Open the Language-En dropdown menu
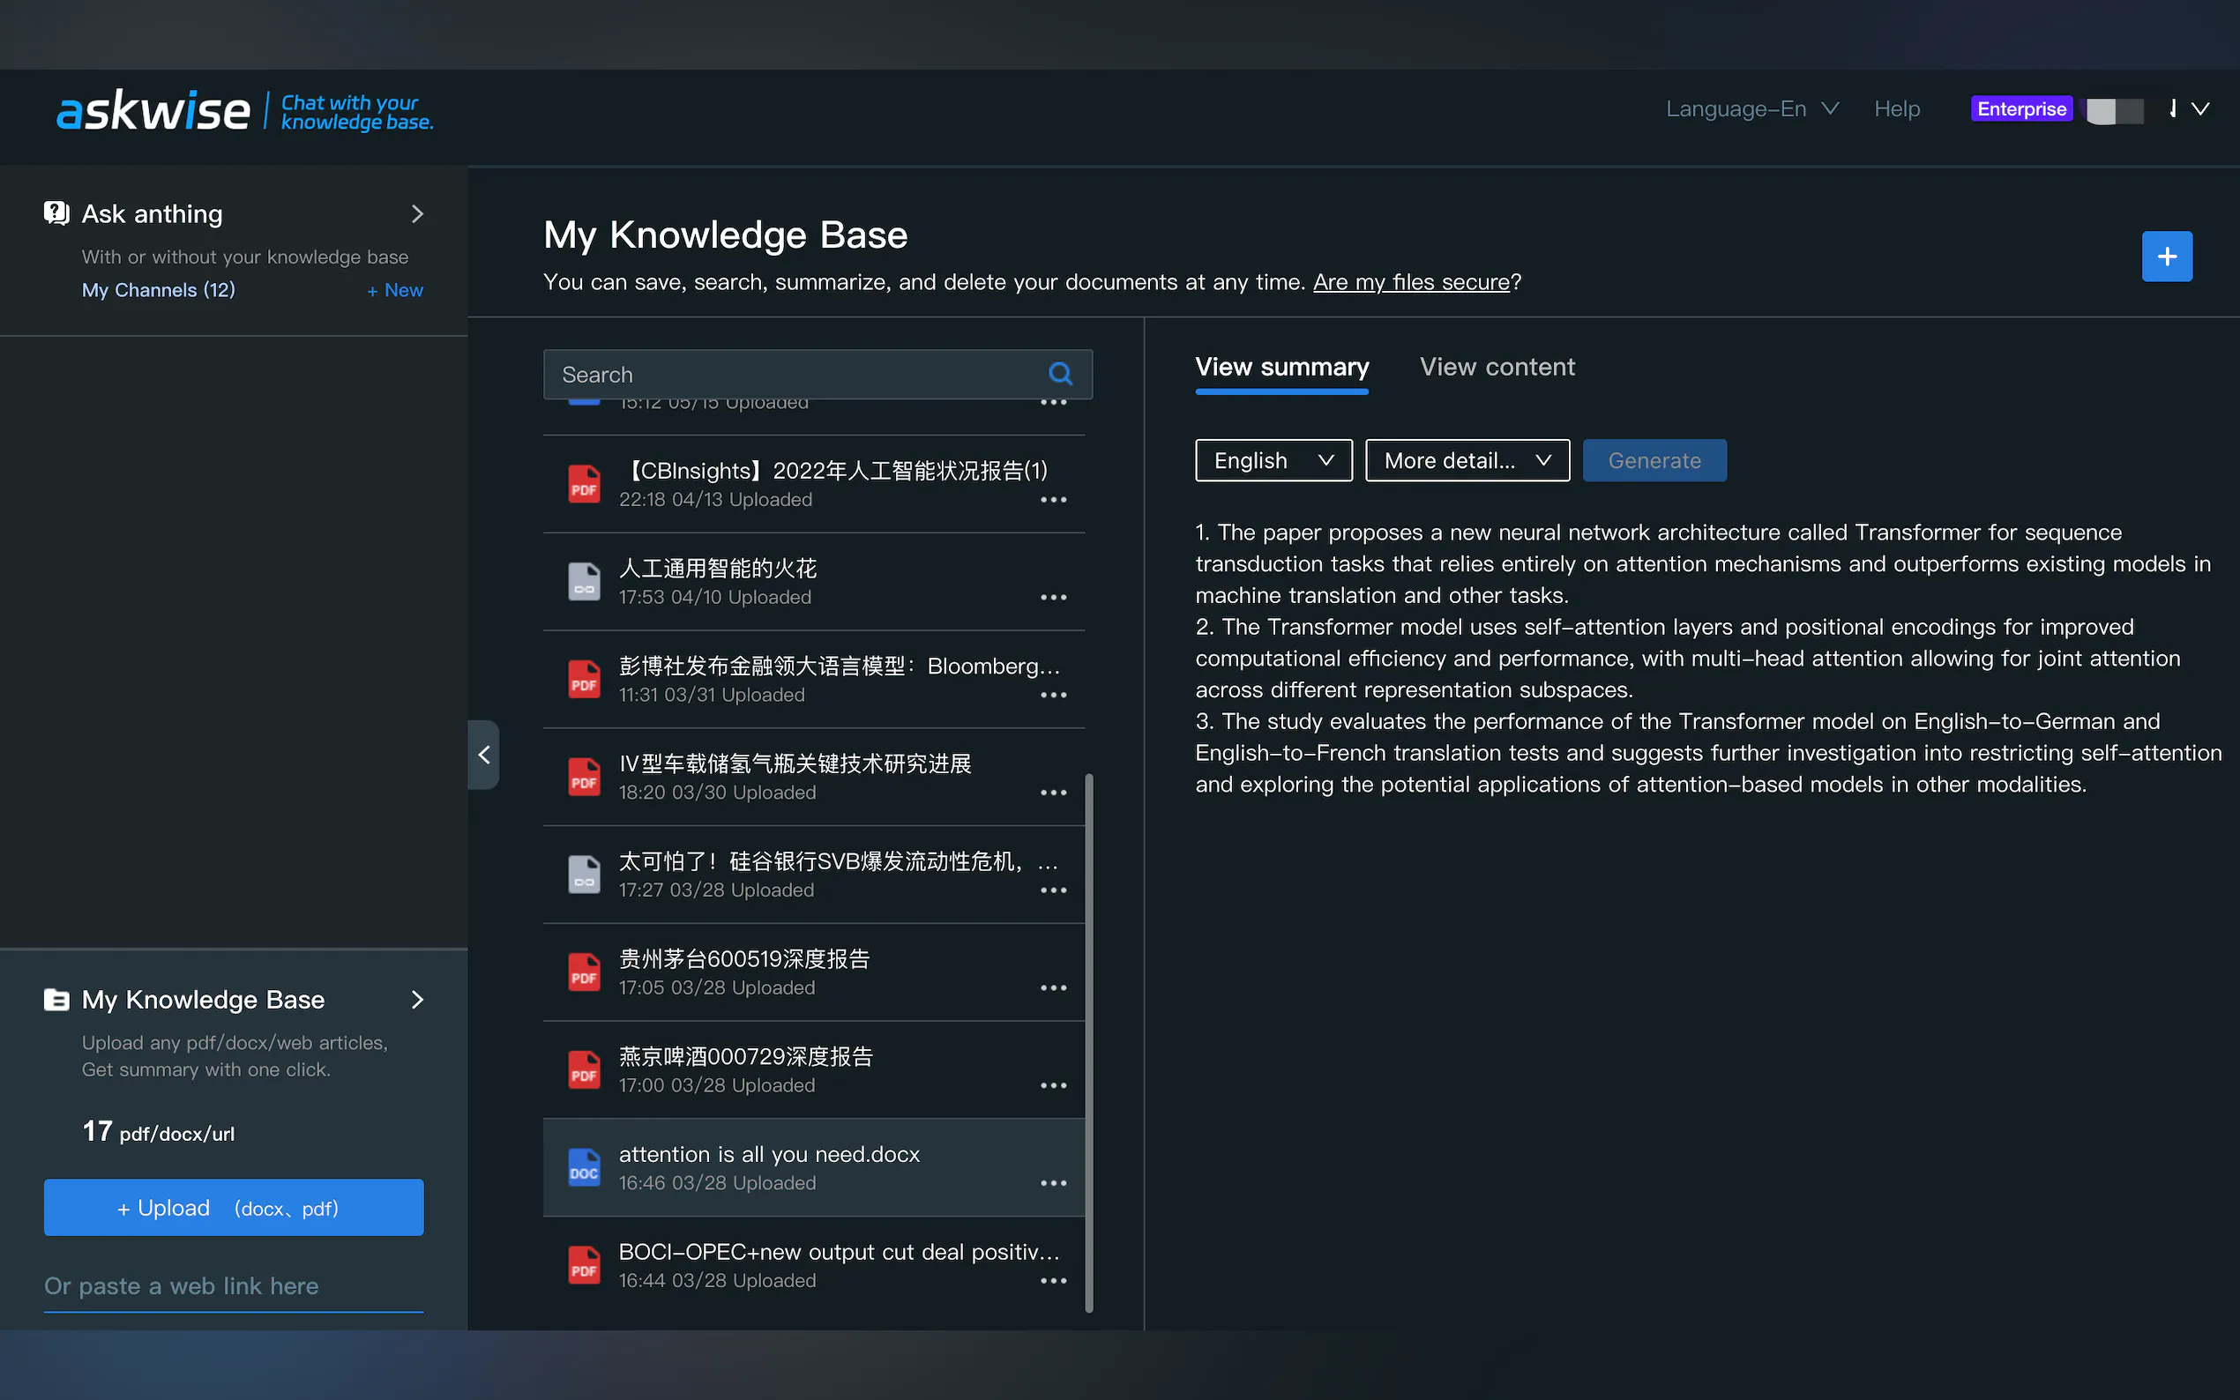 pos(1751,109)
